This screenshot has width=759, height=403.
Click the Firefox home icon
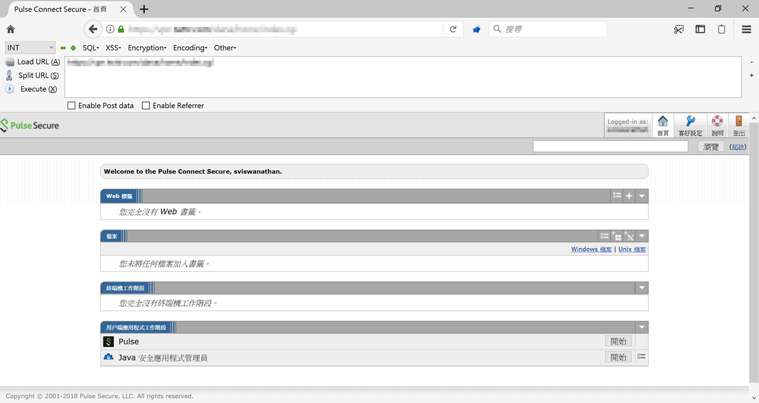point(11,29)
